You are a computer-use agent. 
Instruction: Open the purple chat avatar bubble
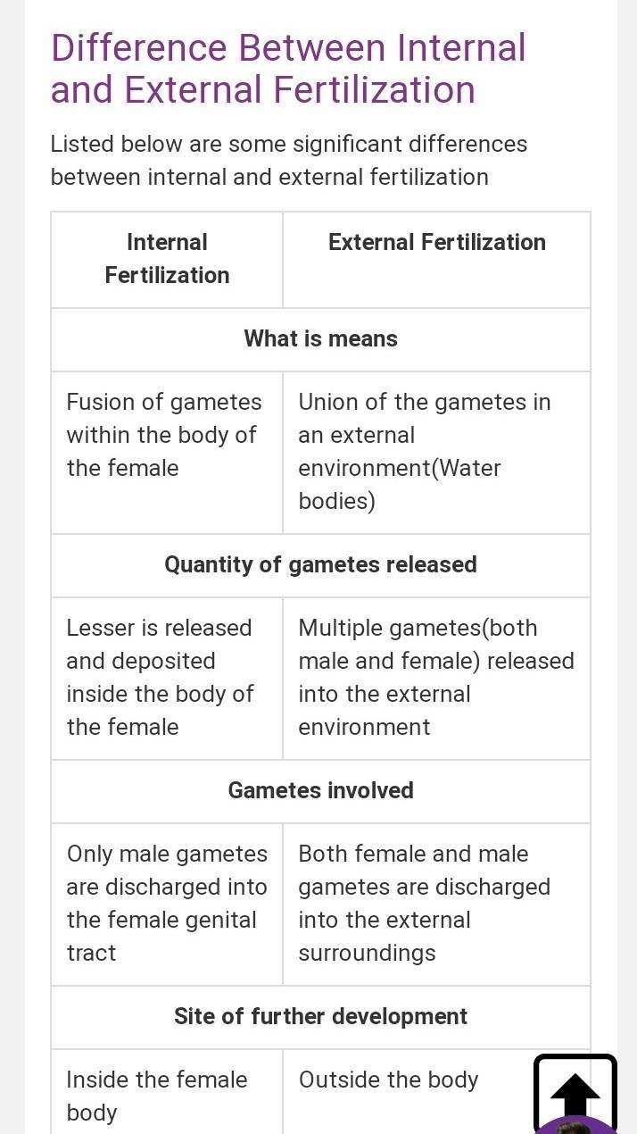point(576,1125)
